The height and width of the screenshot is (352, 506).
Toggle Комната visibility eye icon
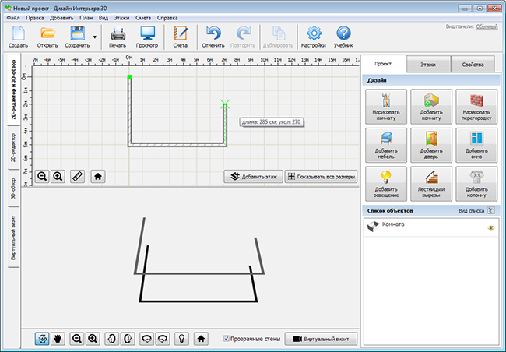[491, 227]
